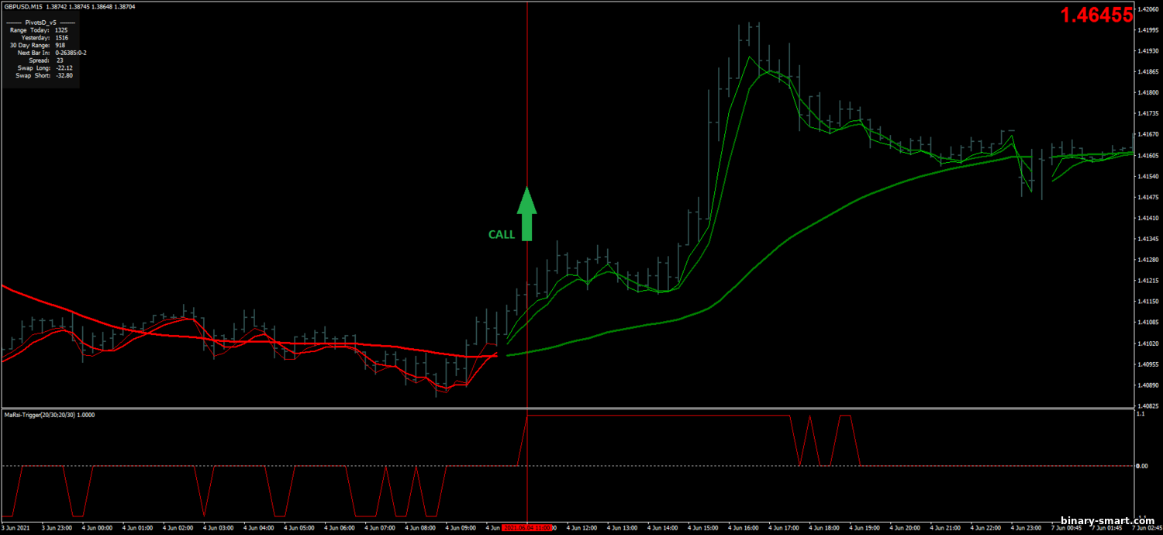
Task: Click the 0.00 level on indicator scale
Action: tap(1146, 466)
